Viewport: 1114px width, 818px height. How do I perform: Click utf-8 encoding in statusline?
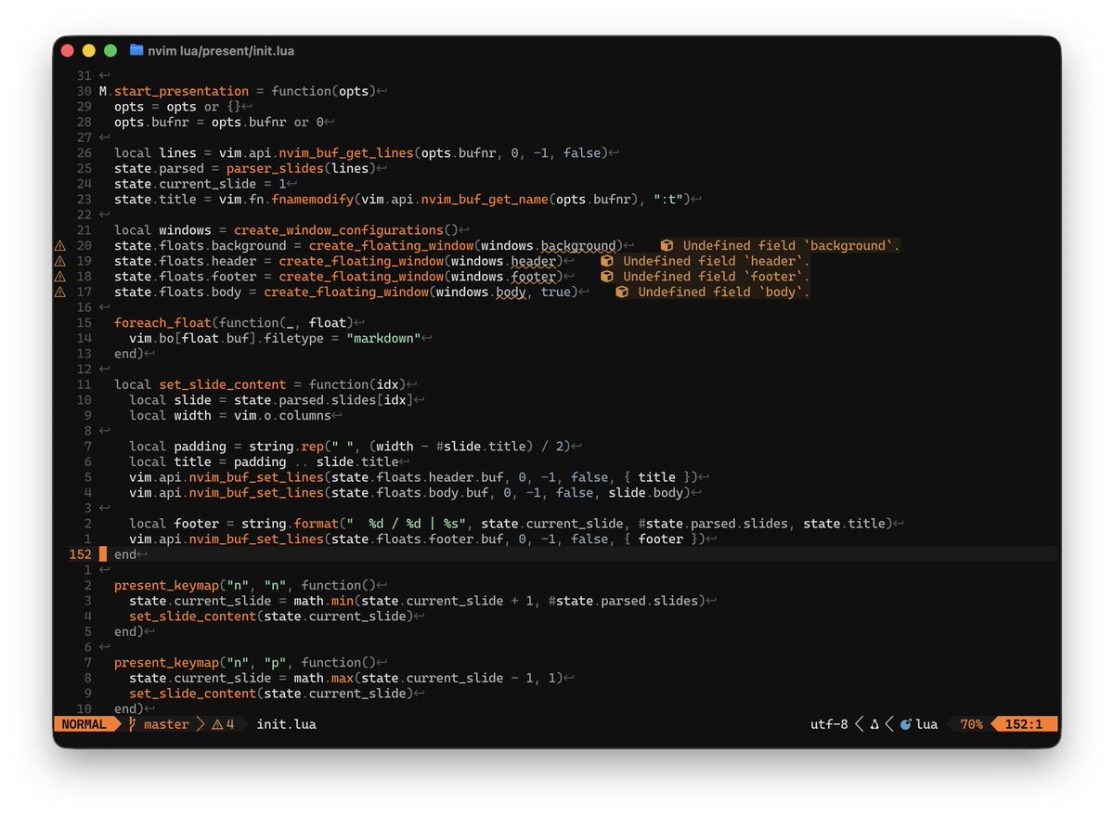click(829, 724)
